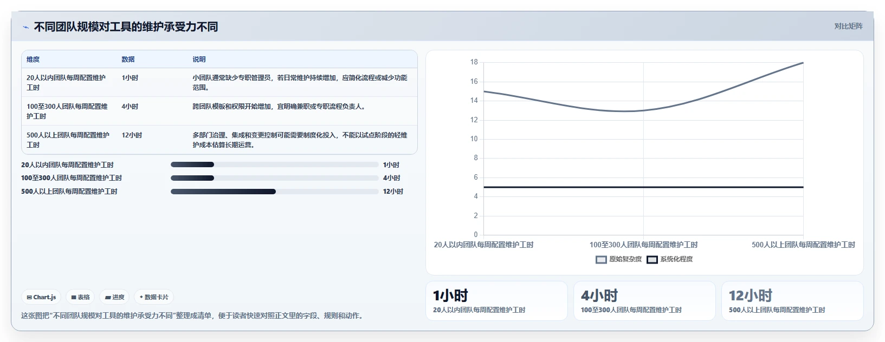This screenshot has height=342, width=885.
Task: Click the 12小时 data card
Action: pos(792,301)
